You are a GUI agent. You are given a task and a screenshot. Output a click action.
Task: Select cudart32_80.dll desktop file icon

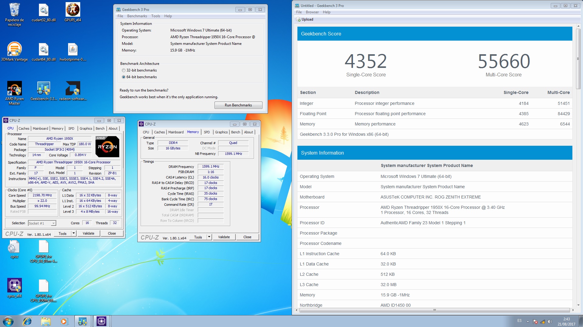[44, 12]
